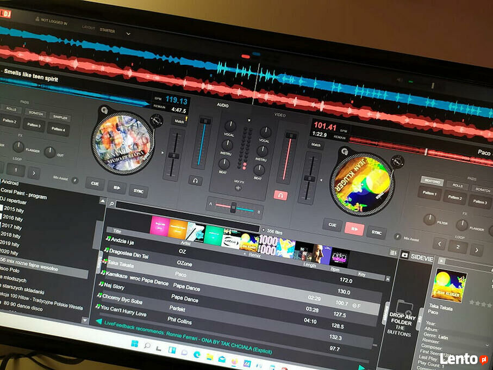Select the SCRATCH pads tab on the left deck
Viewport: 493px width, 370px height.
(x=36, y=113)
